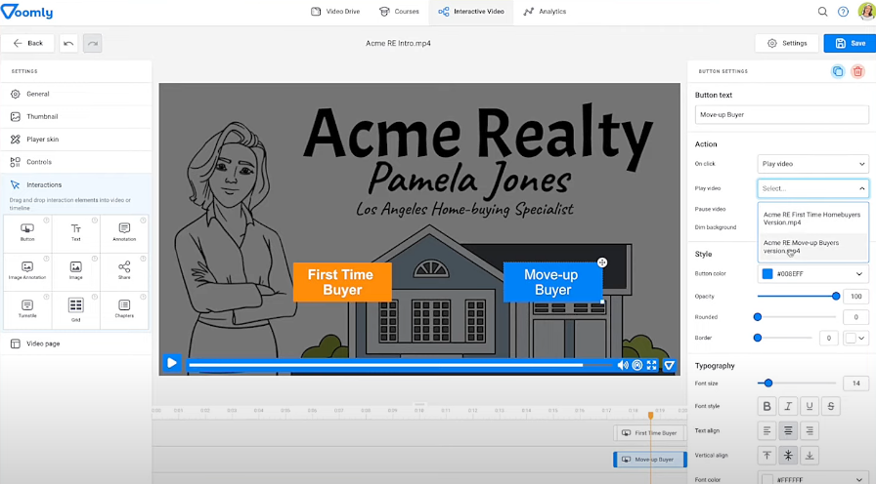Toggle bold font style
876x484 pixels.
tap(766, 406)
